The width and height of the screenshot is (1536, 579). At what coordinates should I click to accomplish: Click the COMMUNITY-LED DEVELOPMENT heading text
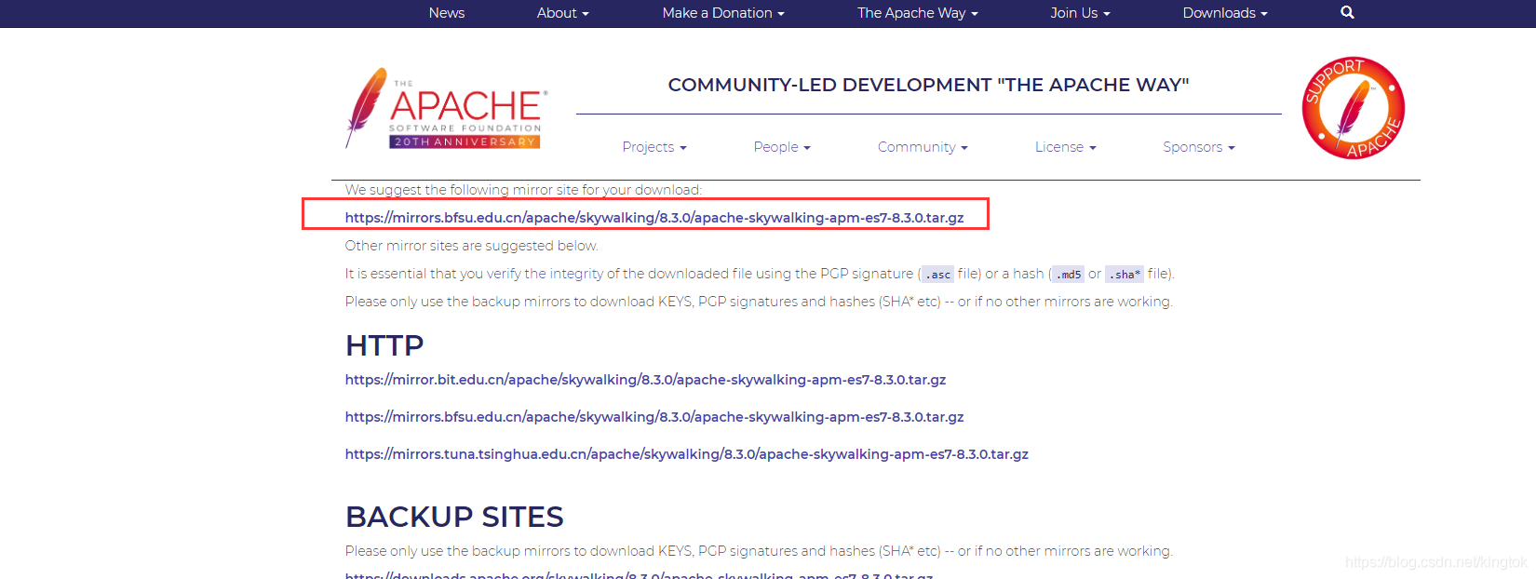click(x=928, y=85)
